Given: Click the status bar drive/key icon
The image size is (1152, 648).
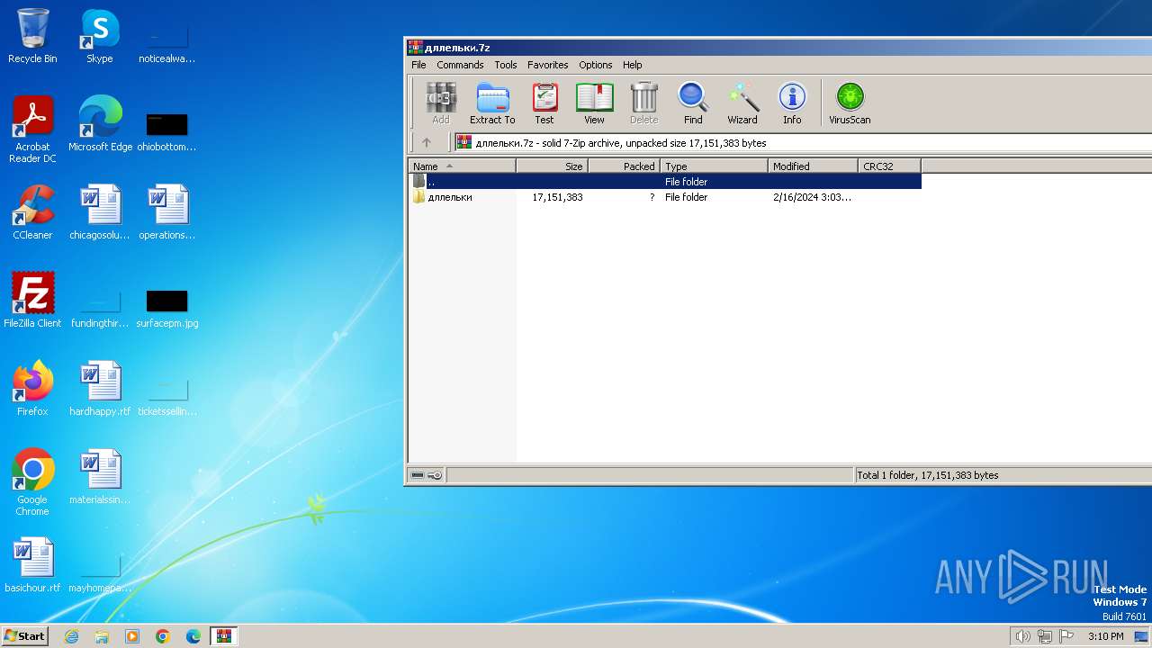Looking at the screenshot, I should point(427,475).
